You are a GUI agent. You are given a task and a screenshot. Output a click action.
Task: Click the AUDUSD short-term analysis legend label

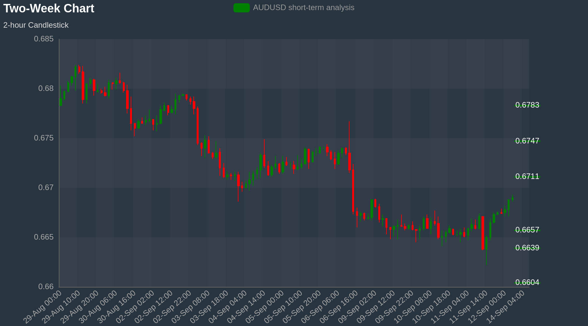click(x=303, y=7)
